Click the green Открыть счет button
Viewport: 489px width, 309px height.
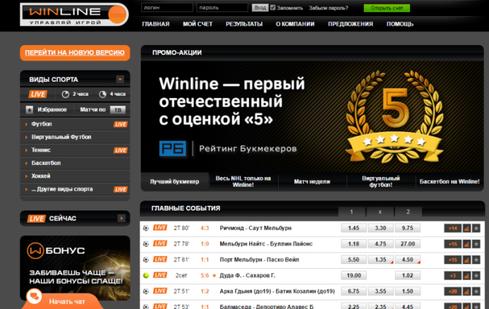(387, 8)
